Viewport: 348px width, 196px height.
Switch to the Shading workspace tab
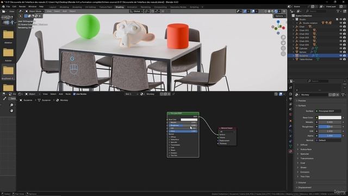click(x=120, y=7)
